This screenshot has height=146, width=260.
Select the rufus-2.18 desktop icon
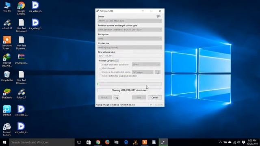click(7, 24)
